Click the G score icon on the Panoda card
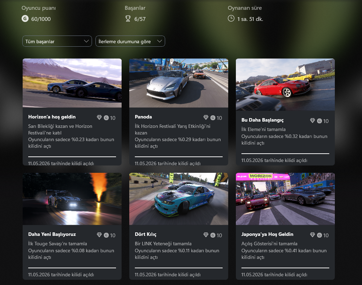This screenshot has width=362, height=285. pyautogui.click(x=213, y=118)
